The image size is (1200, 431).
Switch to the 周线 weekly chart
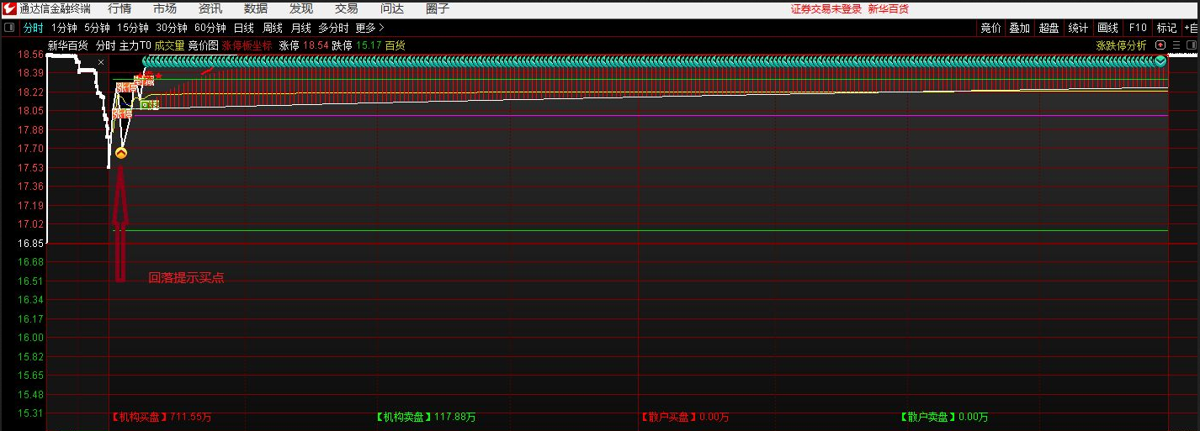273,28
